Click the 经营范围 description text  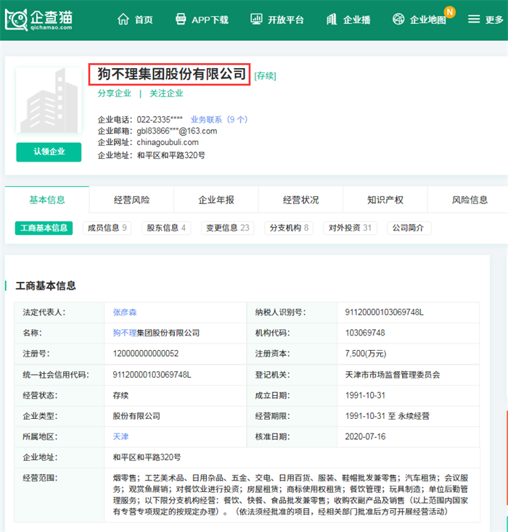290,495
